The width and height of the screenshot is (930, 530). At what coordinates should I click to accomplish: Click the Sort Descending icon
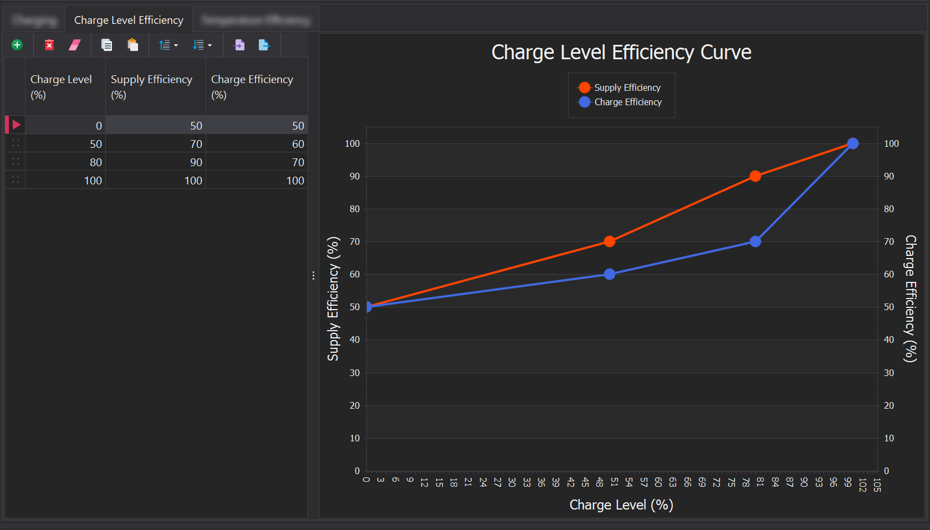pyautogui.click(x=198, y=45)
